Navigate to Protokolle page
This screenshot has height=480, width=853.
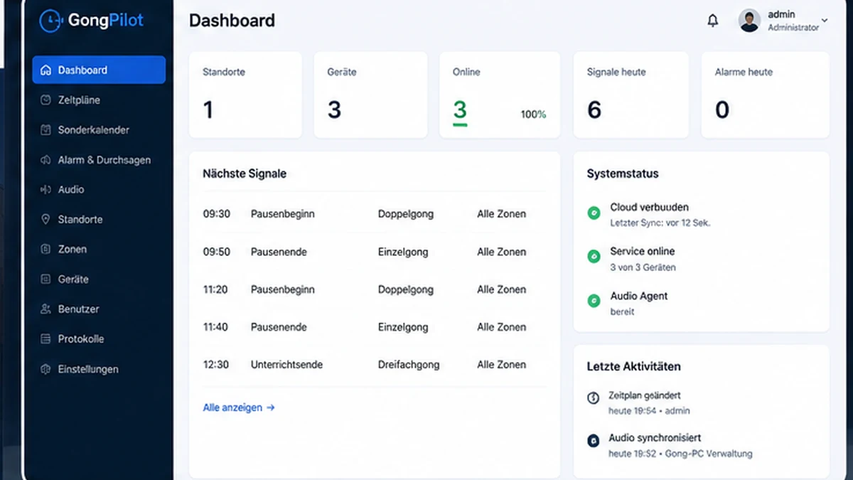click(x=99, y=339)
